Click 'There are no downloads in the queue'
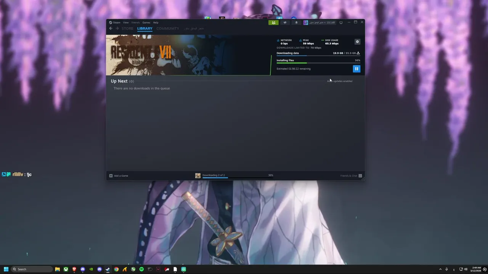Image resolution: width=488 pixels, height=274 pixels. (x=142, y=88)
